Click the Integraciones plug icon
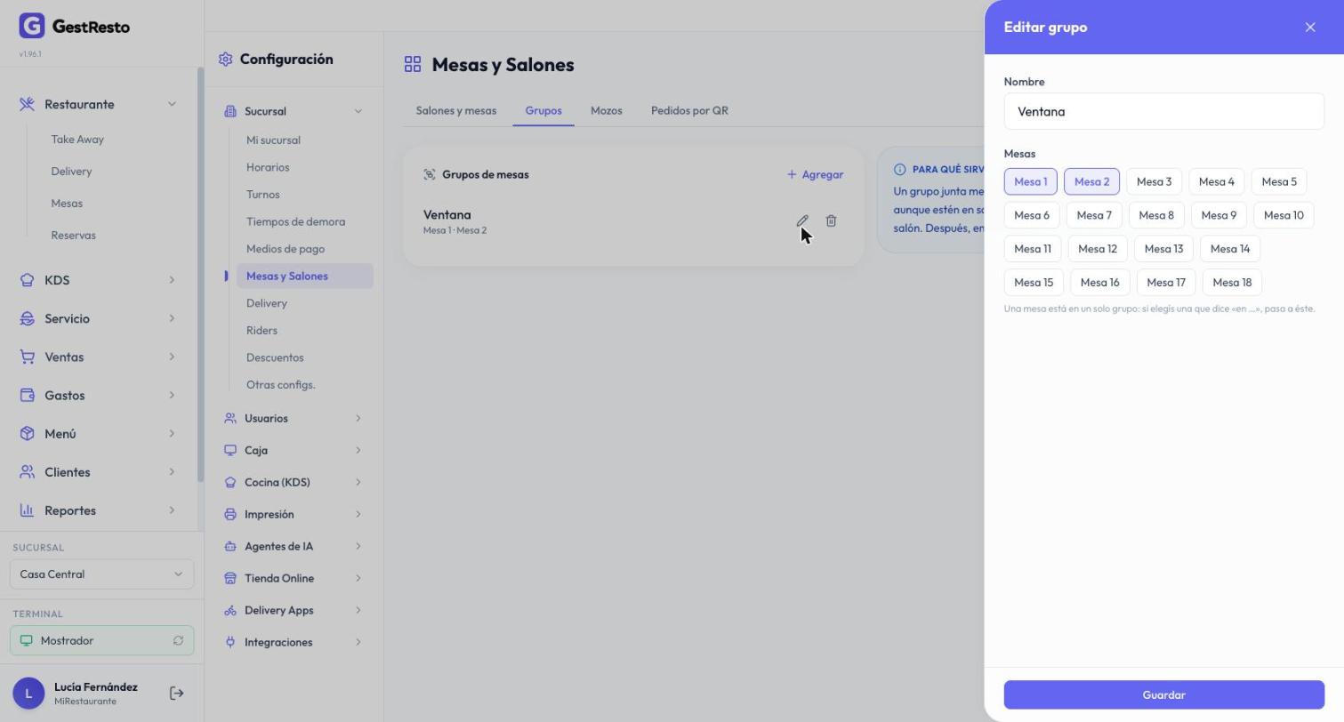 tap(230, 643)
